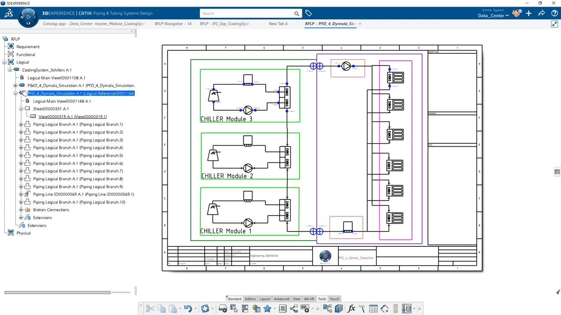Switch to the Layout toolbar tab
Viewport: 561px width, 315px height.
pyautogui.click(x=265, y=299)
